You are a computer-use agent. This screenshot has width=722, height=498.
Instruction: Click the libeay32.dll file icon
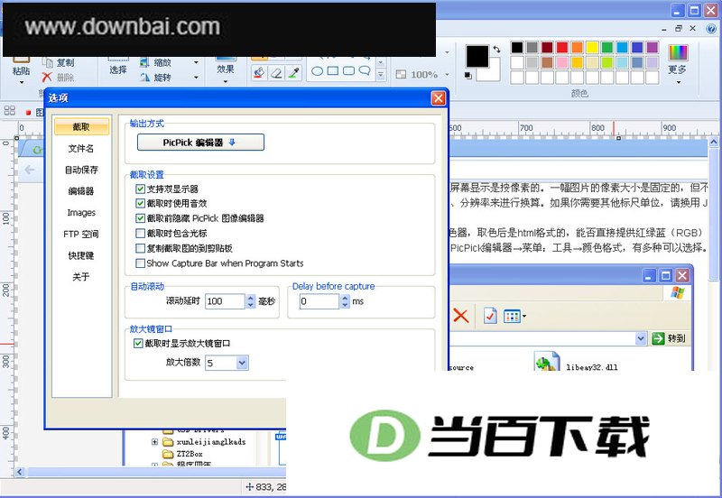[547, 361]
